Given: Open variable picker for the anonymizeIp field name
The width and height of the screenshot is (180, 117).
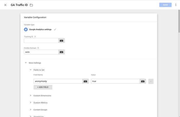Looking at the screenshot, I should pyautogui.click(x=85, y=81).
